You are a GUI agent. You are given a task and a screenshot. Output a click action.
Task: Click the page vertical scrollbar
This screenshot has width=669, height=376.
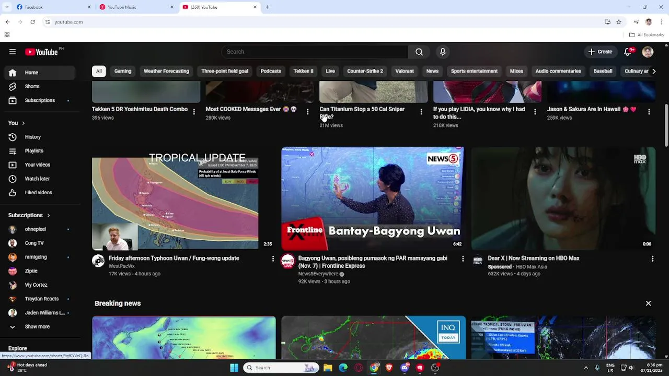pos(666,125)
